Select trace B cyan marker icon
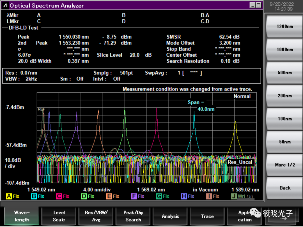This screenshot has width=303, height=227. 34,196
